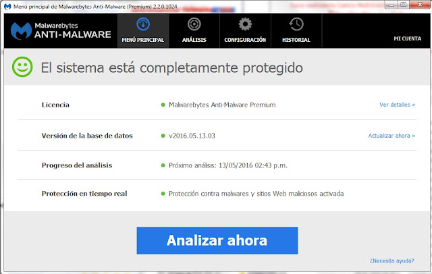Open Ver detalles link for license
The width and height of the screenshot is (432, 274).
coord(398,105)
